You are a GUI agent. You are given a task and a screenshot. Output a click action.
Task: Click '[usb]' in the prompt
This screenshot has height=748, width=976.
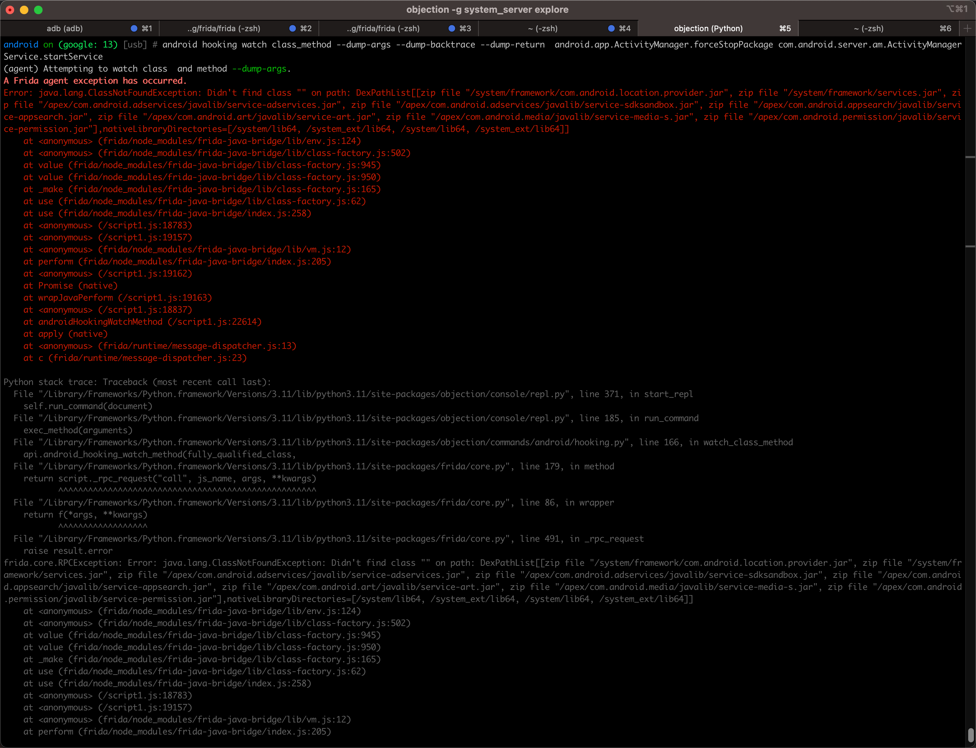tap(135, 45)
